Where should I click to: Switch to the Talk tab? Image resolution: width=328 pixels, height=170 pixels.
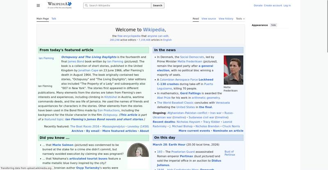(x=54, y=18)
